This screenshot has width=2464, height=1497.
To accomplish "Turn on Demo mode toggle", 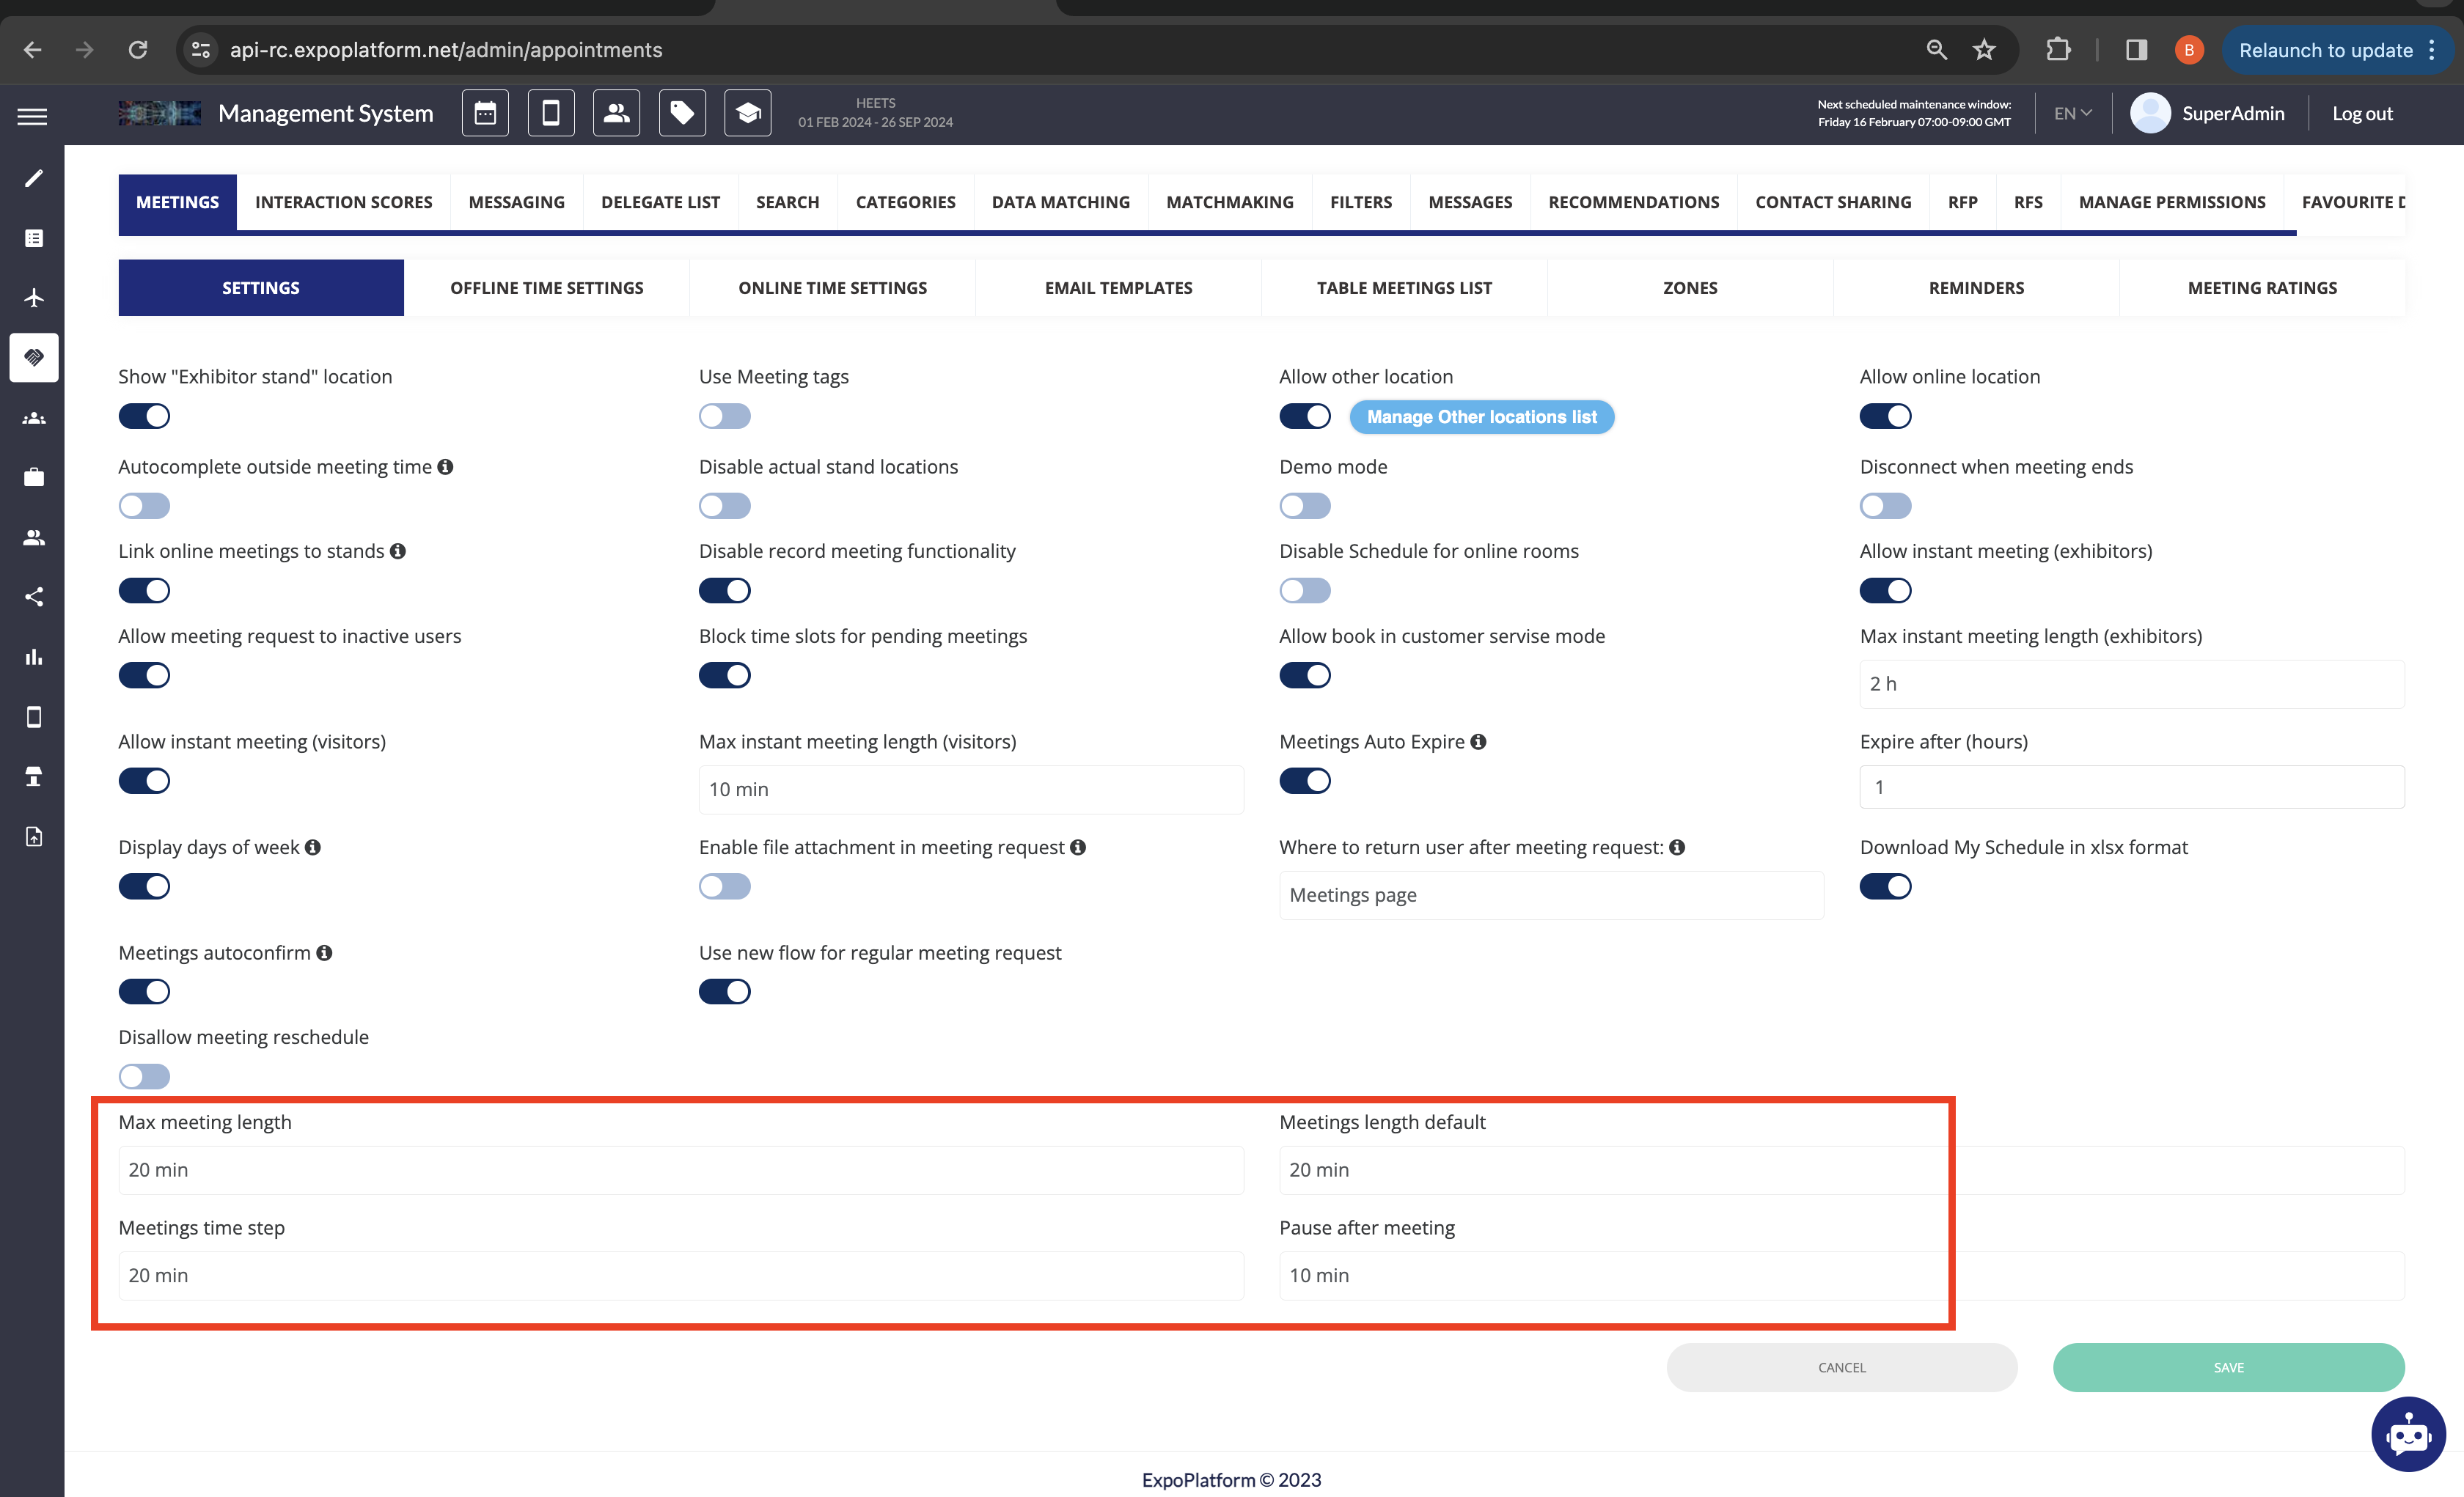I will click(1304, 506).
